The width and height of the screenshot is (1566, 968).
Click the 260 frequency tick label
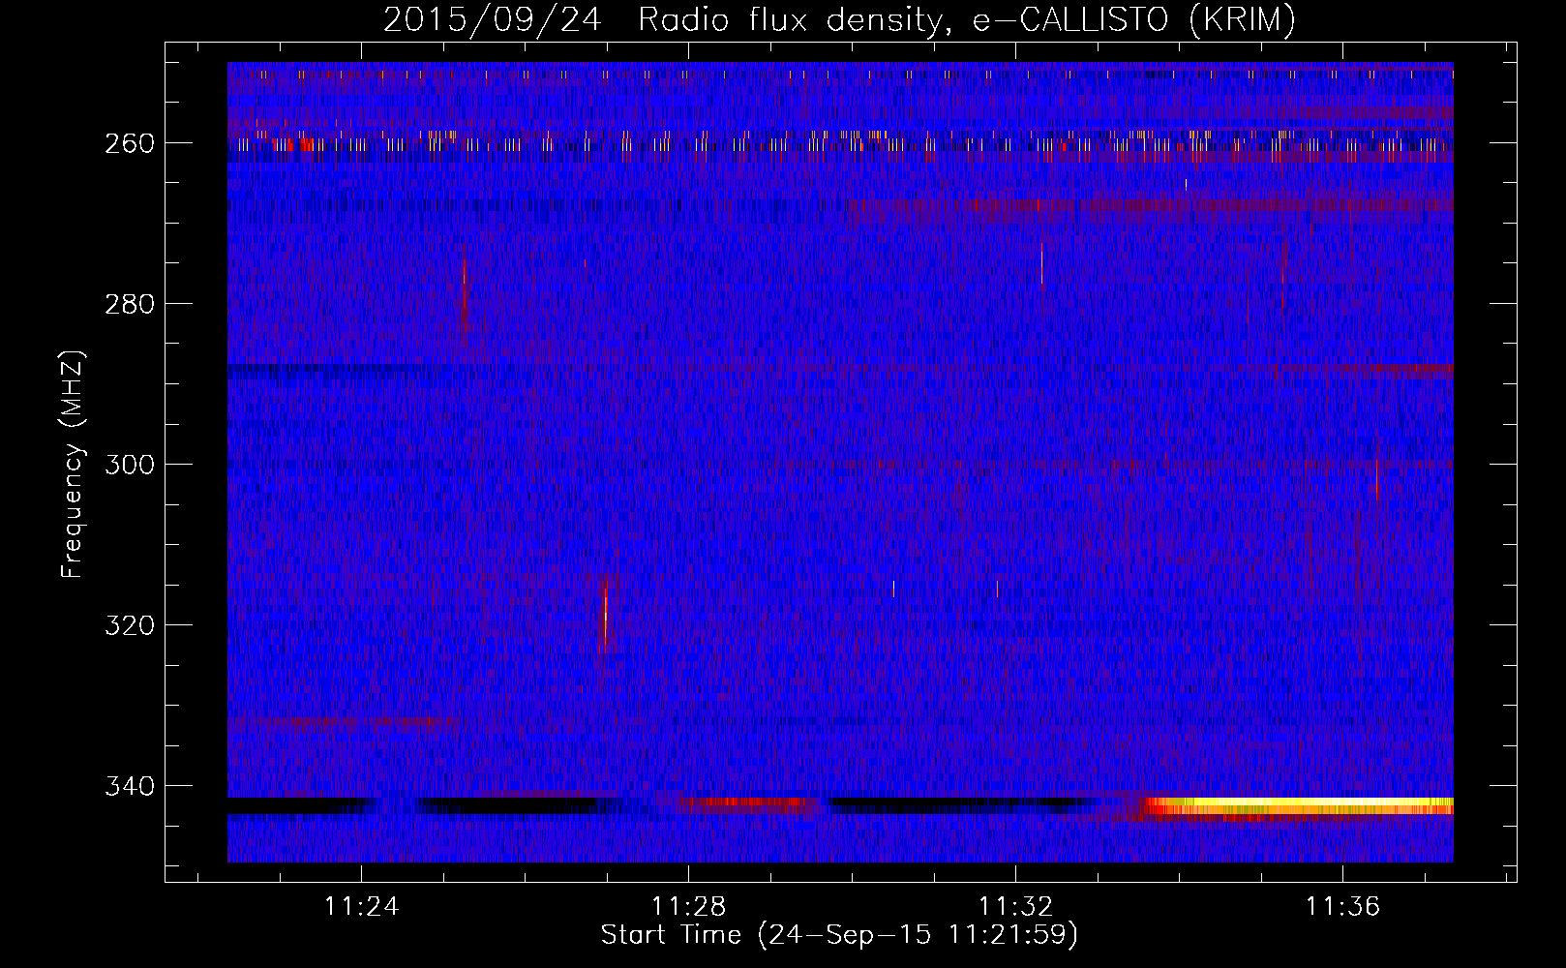[129, 143]
